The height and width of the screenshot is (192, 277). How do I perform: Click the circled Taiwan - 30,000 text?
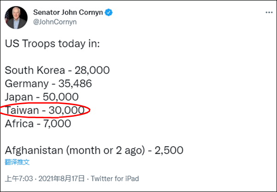45,111
